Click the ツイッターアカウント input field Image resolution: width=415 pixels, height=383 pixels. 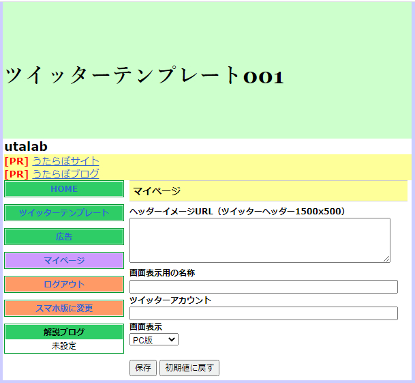pyautogui.click(x=263, y=313)
